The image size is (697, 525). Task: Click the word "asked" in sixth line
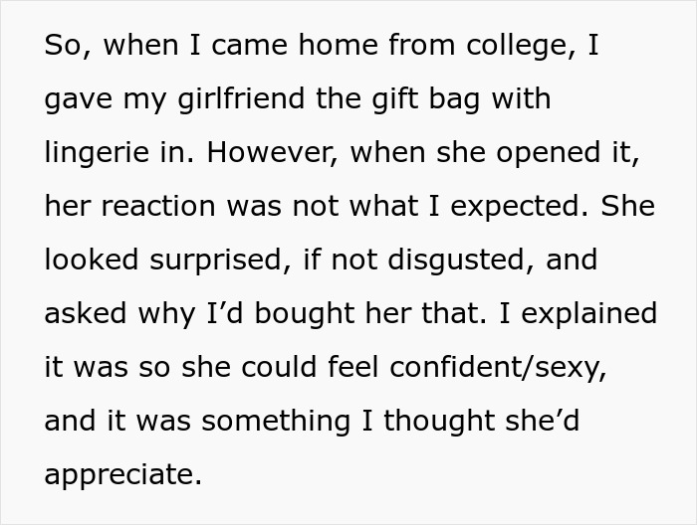click(86, 313)
